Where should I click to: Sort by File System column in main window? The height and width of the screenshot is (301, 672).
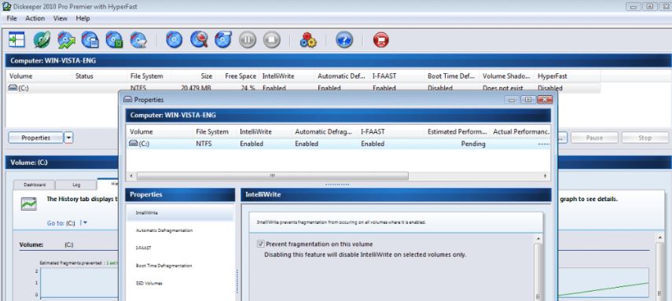coord(149,76)
